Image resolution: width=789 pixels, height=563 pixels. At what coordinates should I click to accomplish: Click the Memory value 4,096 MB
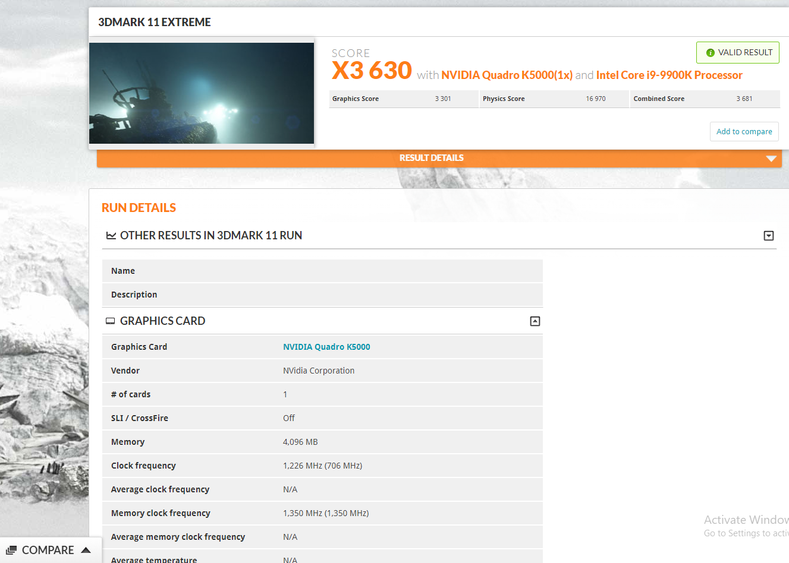[x=300, y=442]
